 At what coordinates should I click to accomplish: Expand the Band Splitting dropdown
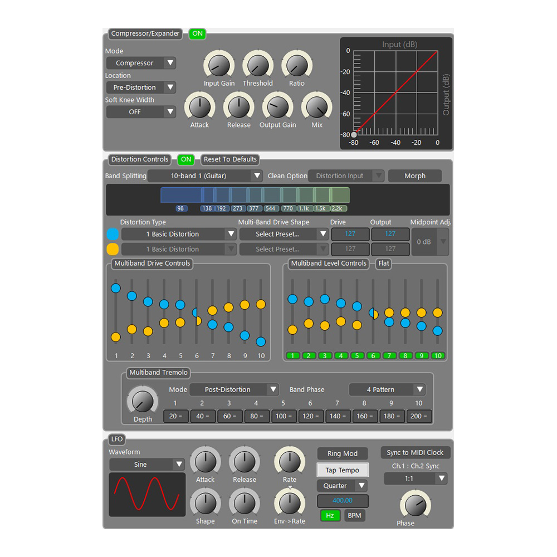(x=205, y=176)
